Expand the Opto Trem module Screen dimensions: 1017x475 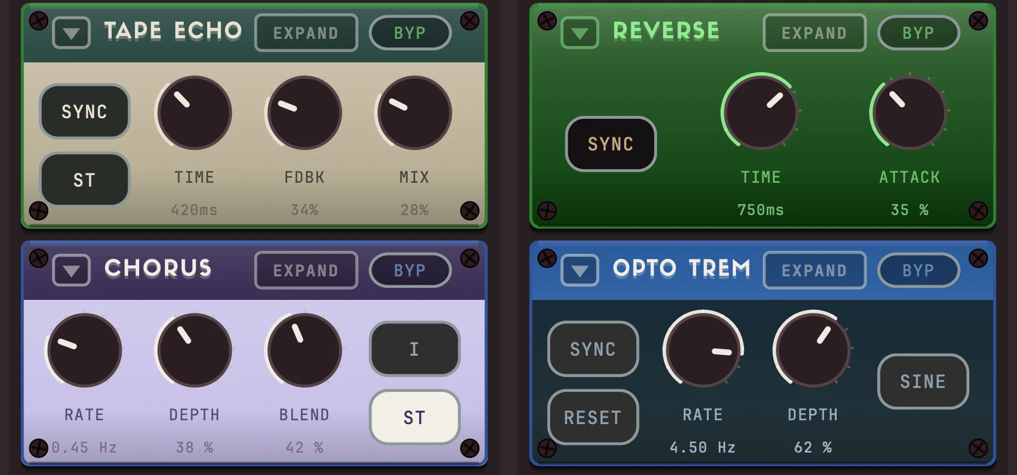(815, 270)
